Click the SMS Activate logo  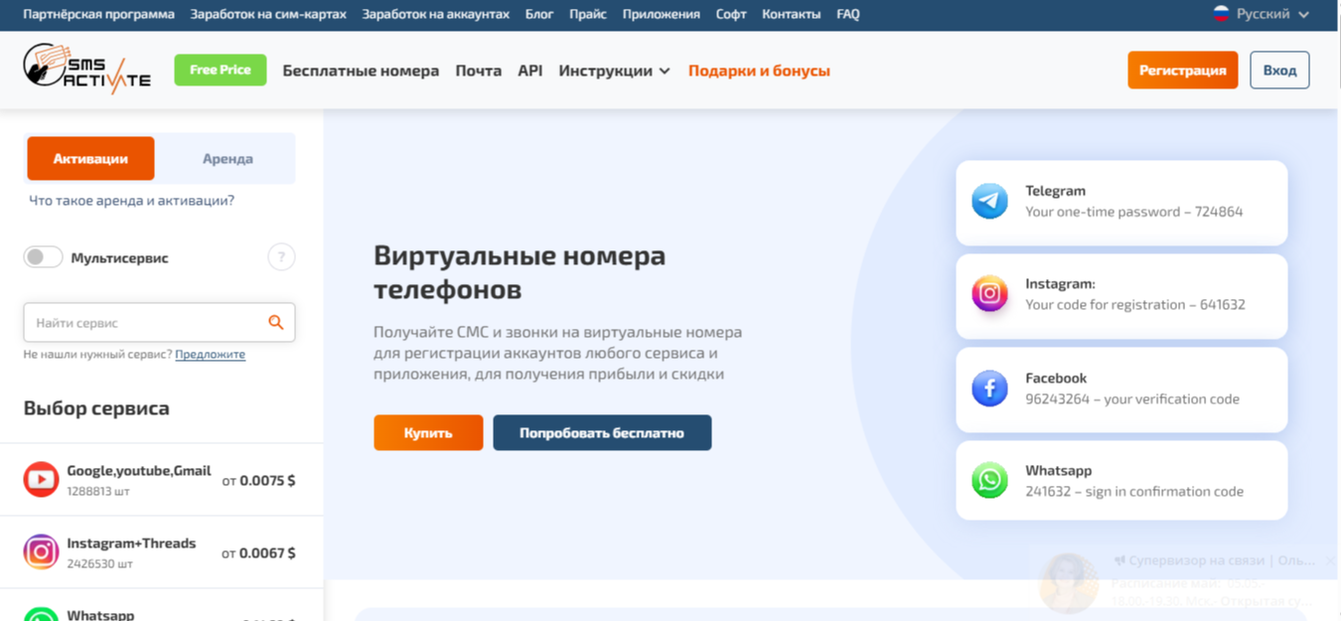click(87, 70)
